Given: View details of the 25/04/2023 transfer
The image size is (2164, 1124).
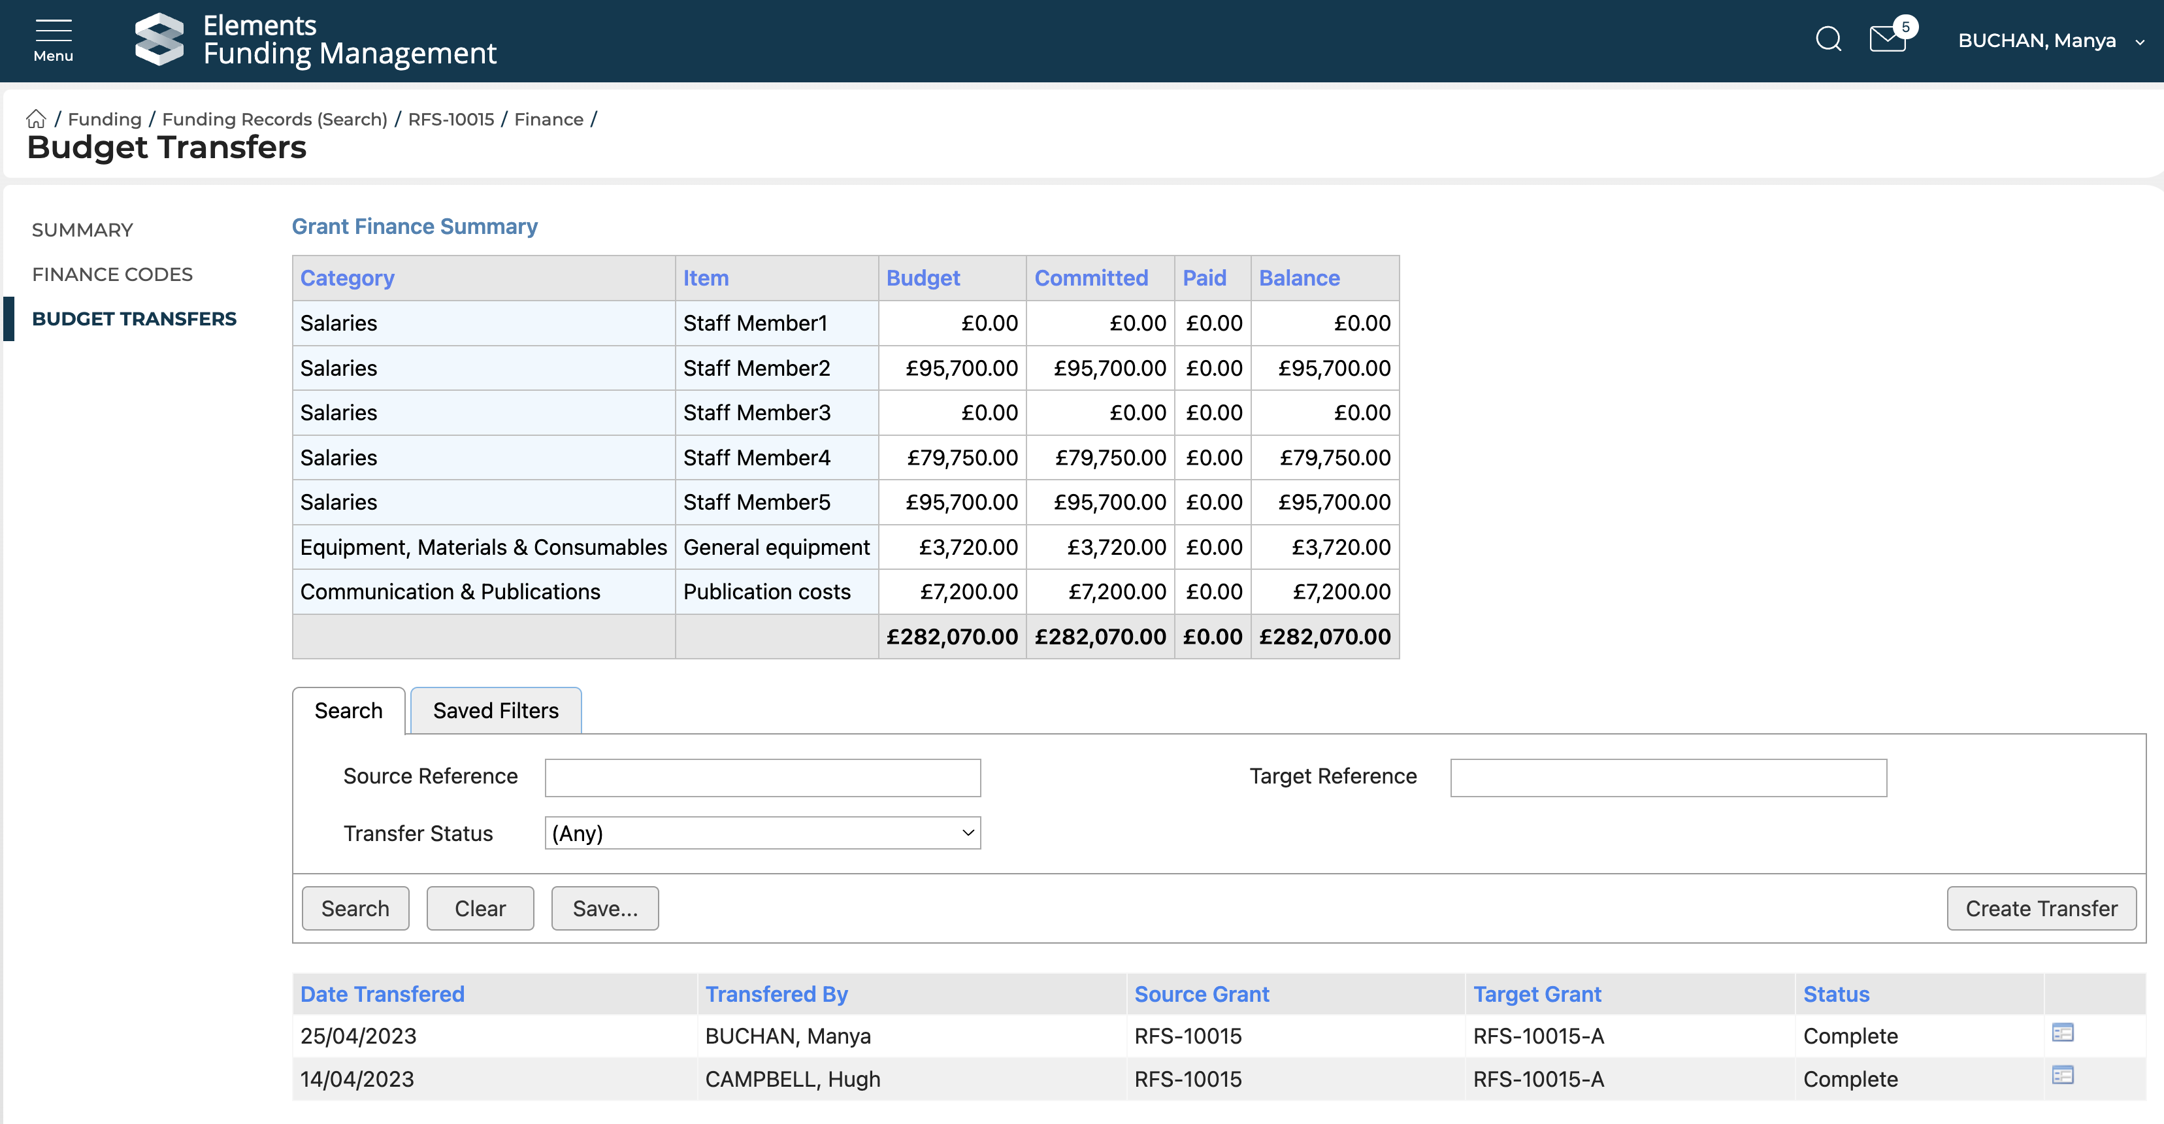Looking at the screenshot, I should (x=2062, y=1033).
